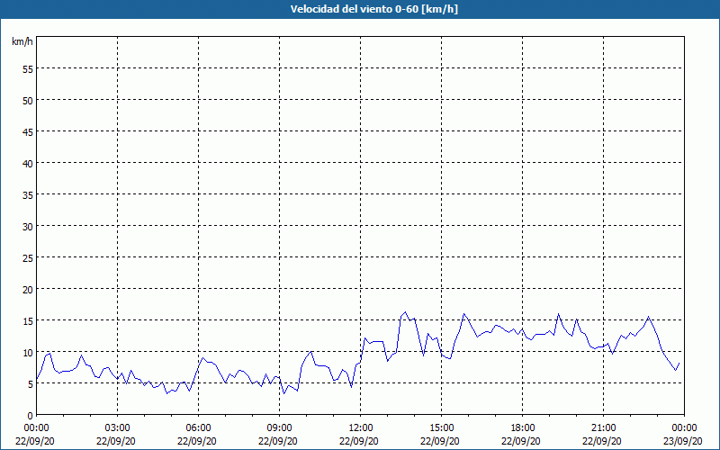Click the 00:00 time label above 22/09/20
The image size is (720, 450).
36,428
